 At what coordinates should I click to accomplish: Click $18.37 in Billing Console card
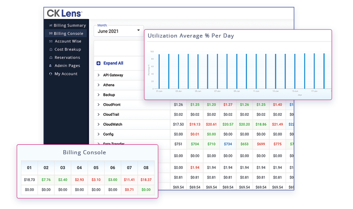tap(146, 180)
